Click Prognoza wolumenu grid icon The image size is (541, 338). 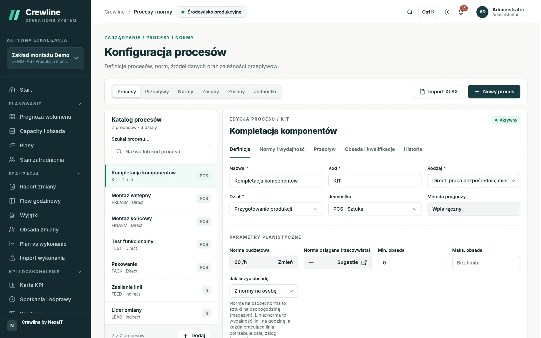[x=12, y=117]
